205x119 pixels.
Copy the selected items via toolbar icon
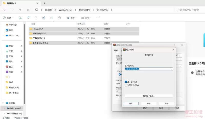[x=28, y=18]
